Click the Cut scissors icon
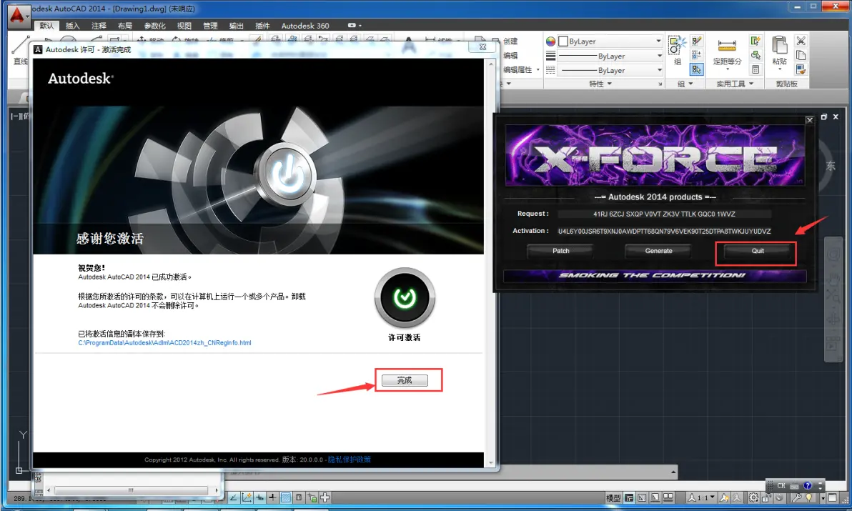The height and width of the screenshot is (511, 852). click(801, 41)
